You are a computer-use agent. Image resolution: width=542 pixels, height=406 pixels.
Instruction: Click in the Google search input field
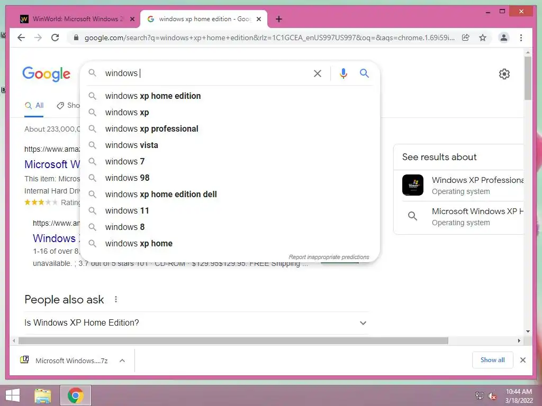206,73
